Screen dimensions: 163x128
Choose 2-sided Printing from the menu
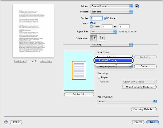pyautogui.click(x=113, y=60)
